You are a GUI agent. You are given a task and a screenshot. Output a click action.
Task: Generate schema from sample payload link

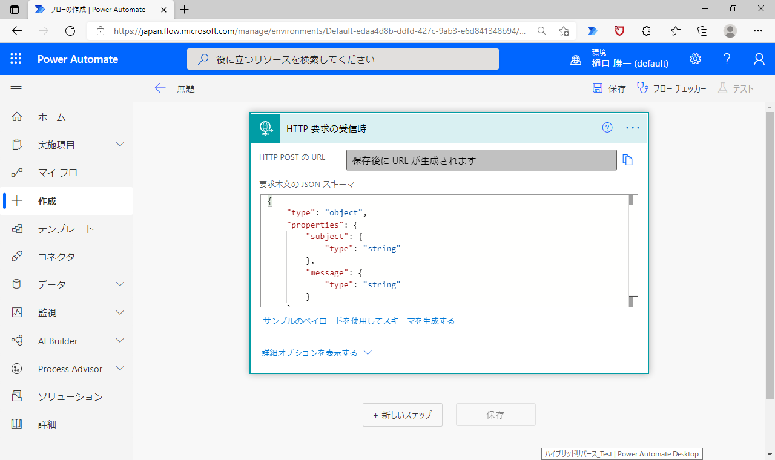358,321
